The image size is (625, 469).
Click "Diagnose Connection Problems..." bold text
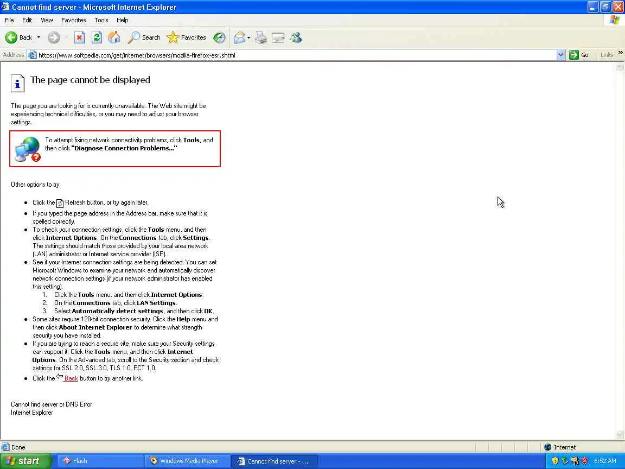pyautogui.click(x=124, y=148)
